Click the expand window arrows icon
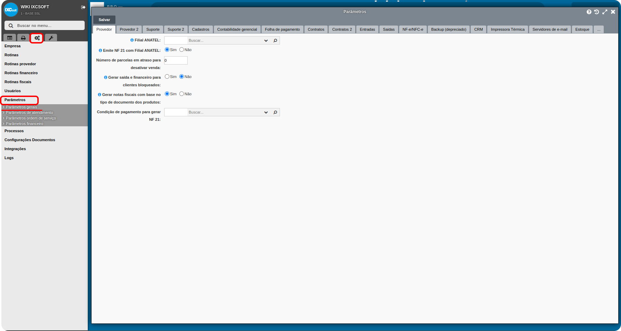 (605, 12)
